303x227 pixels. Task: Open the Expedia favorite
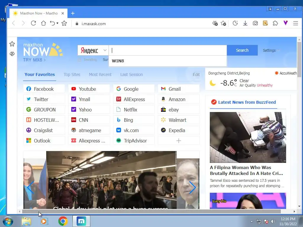(179, 130)
